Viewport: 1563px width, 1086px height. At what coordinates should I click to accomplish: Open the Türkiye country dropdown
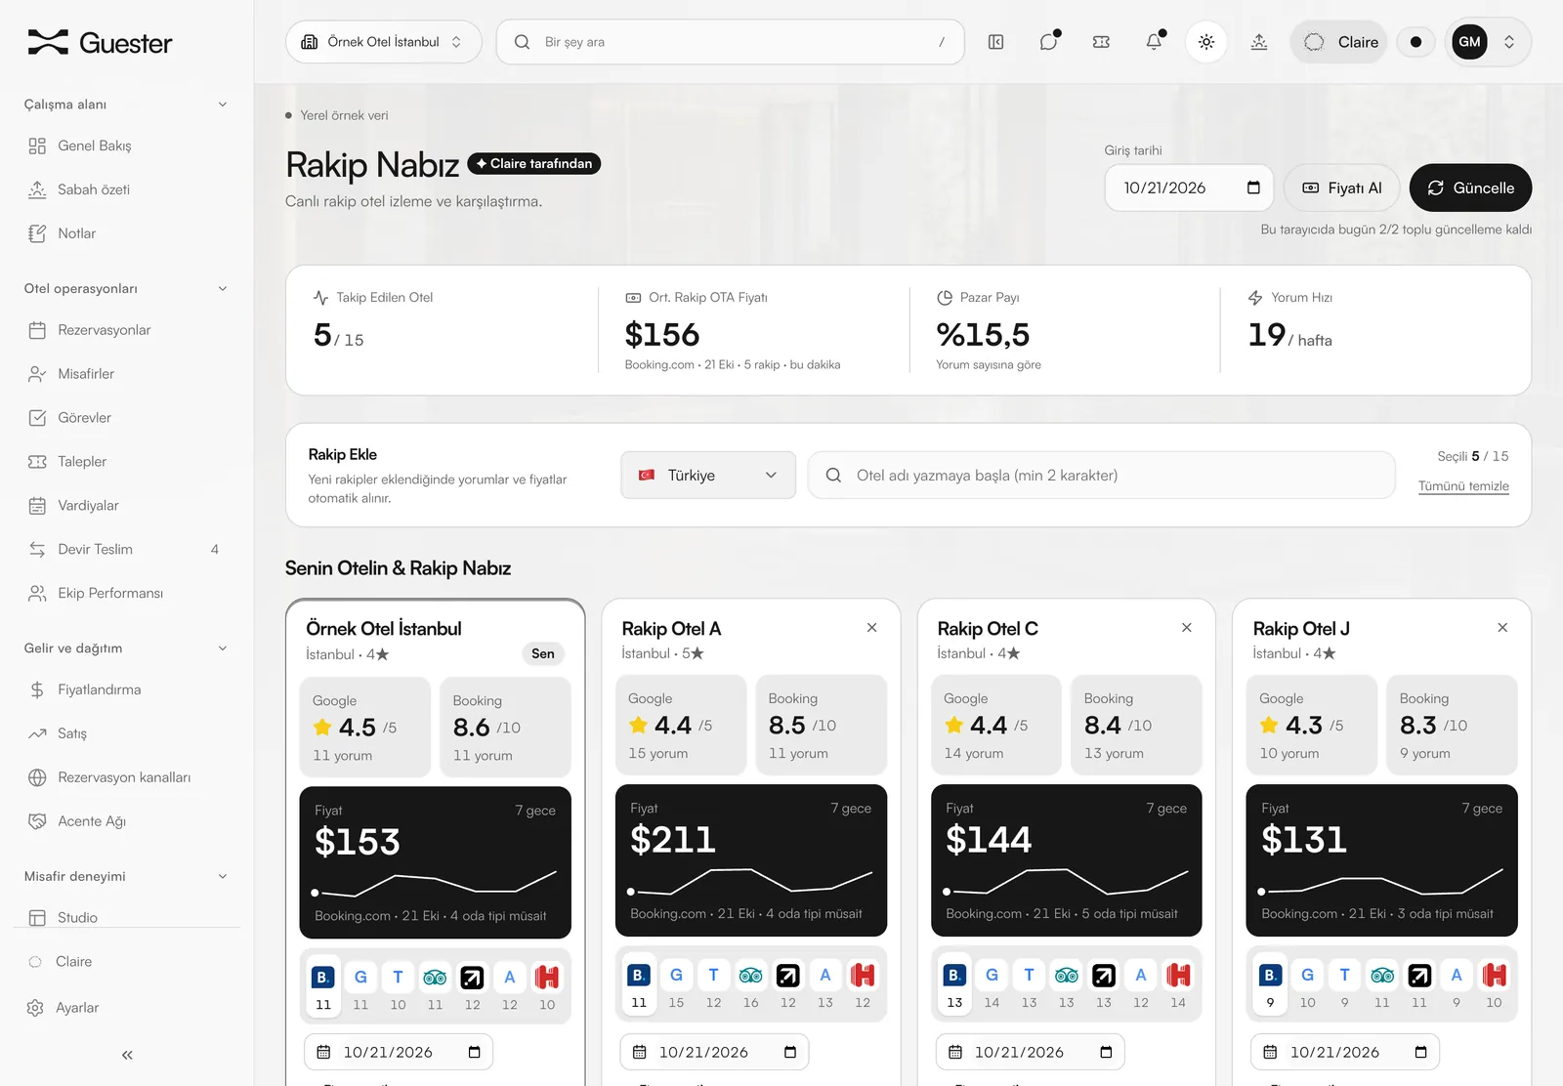coord(708,475)
